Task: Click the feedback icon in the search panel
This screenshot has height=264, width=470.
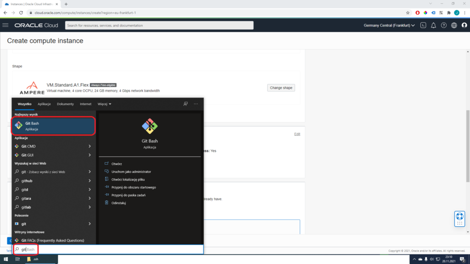Action: [x=185, y=104]
